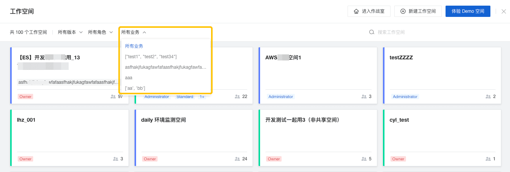
Task: Click Administrator tag on AWS空间1 card
Action: pyautogui.click(x=280, y=97)
